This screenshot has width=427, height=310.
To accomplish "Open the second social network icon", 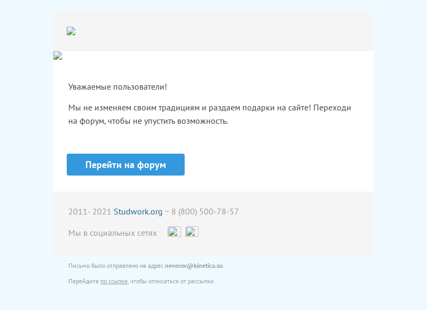I will pos(192,232).
